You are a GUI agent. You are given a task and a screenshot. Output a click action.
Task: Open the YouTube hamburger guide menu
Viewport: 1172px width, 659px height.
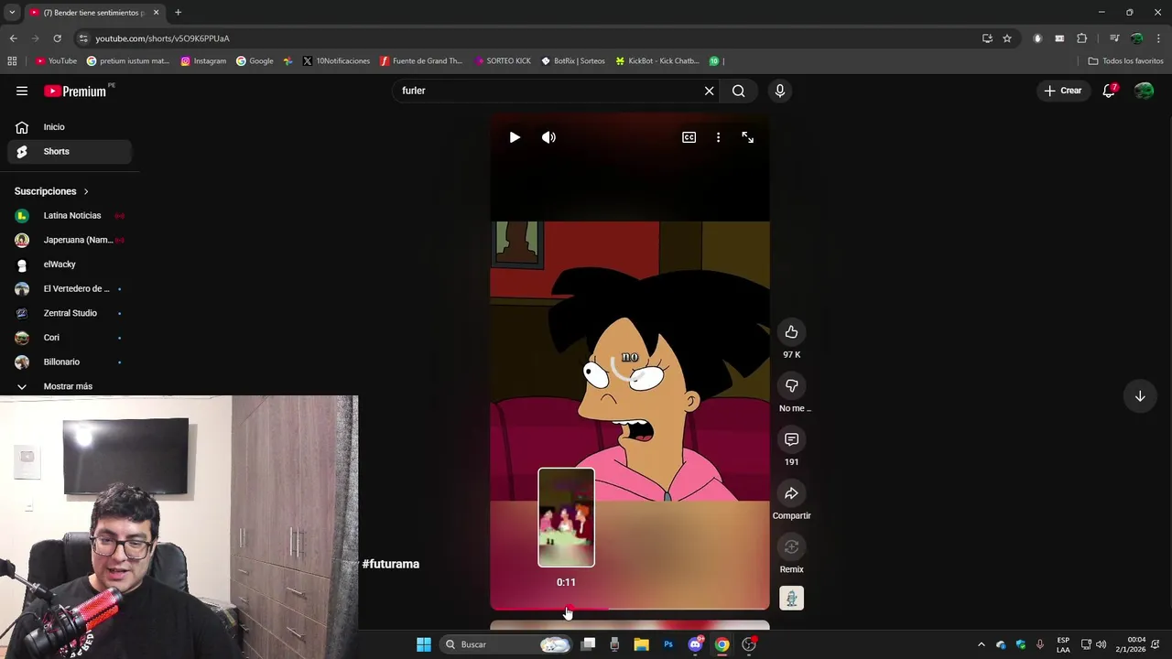[x=22, y=91]
